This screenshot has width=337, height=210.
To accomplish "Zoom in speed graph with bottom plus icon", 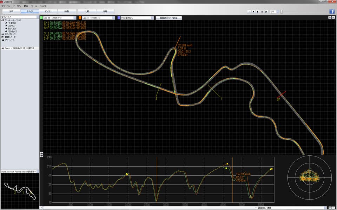I will coord(330,208).
